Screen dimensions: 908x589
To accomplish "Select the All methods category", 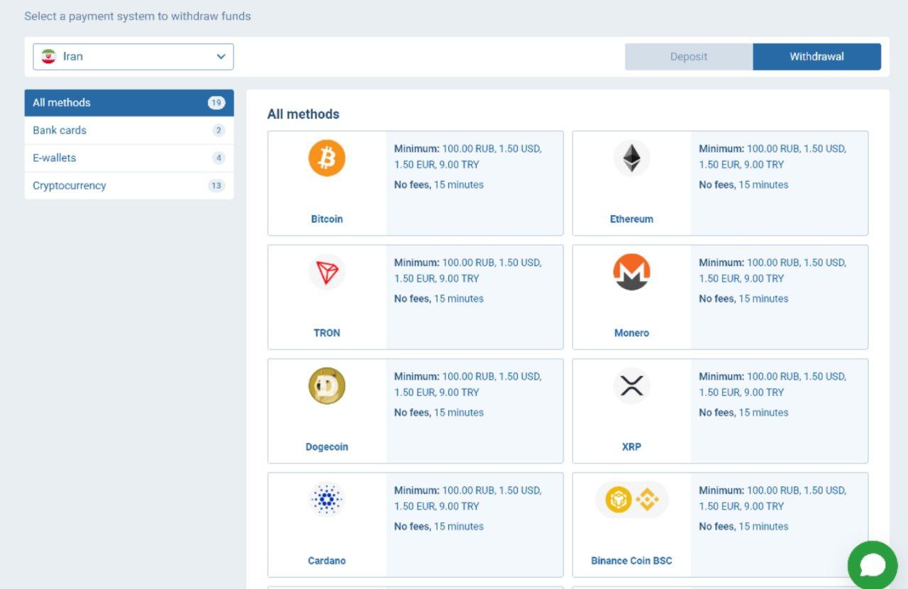I will (128, 103).
